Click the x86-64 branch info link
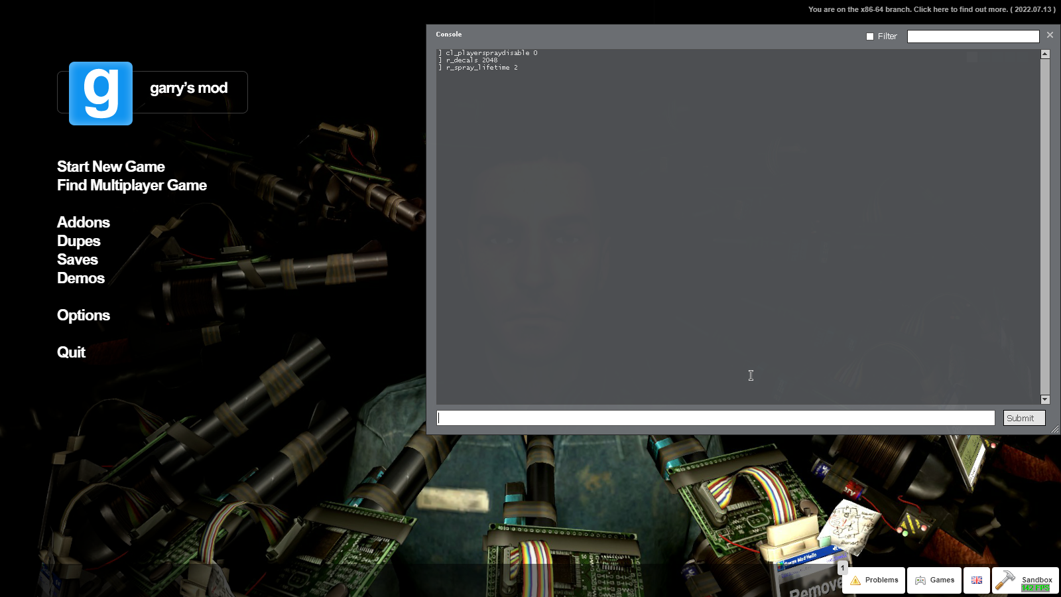 932,9
